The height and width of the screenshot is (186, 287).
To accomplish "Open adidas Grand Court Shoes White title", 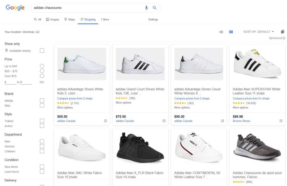I will [140, 91].
